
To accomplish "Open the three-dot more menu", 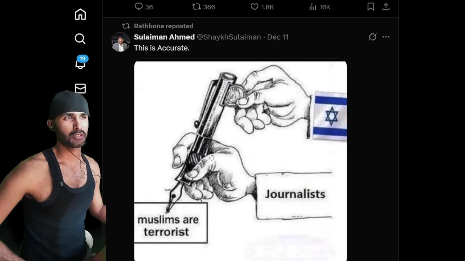I will click(386, 37).
